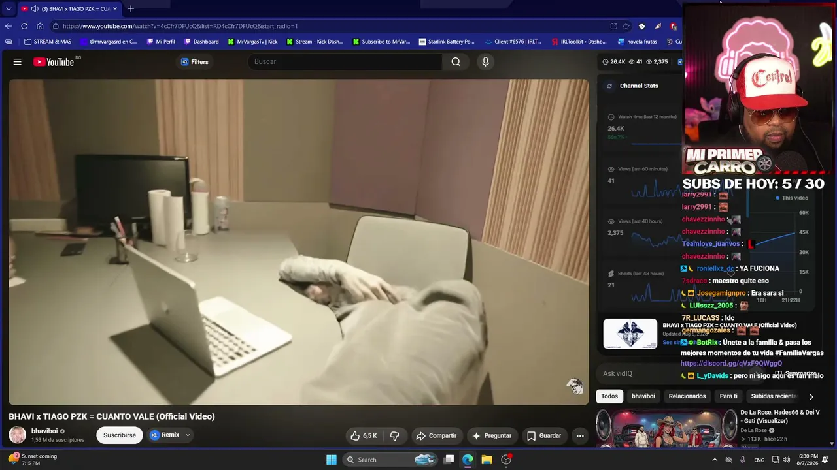Viewport: 837px width, 470px height.
Task: Open the Remix button
Action: [165, 435]
